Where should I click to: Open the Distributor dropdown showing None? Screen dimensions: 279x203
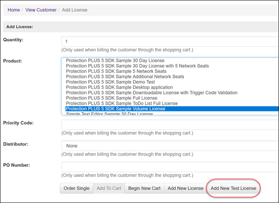point(170,146)
